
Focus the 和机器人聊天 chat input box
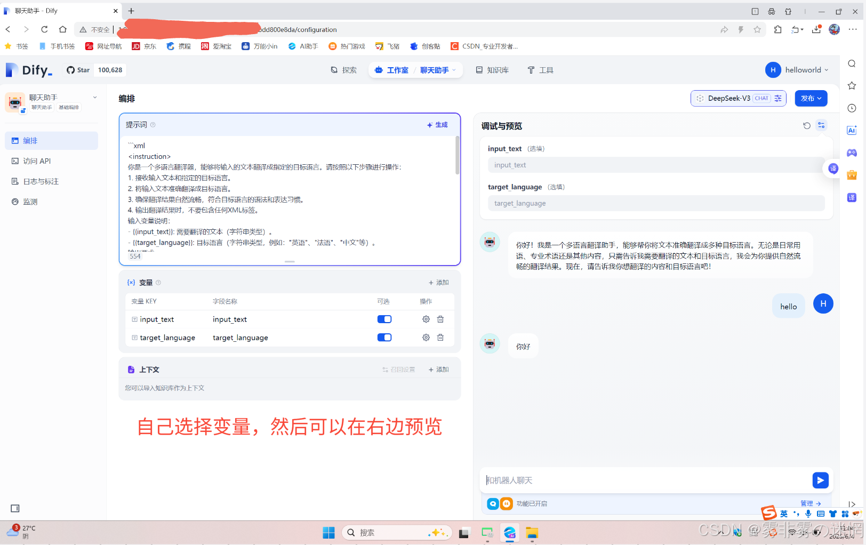coord(645,480)
